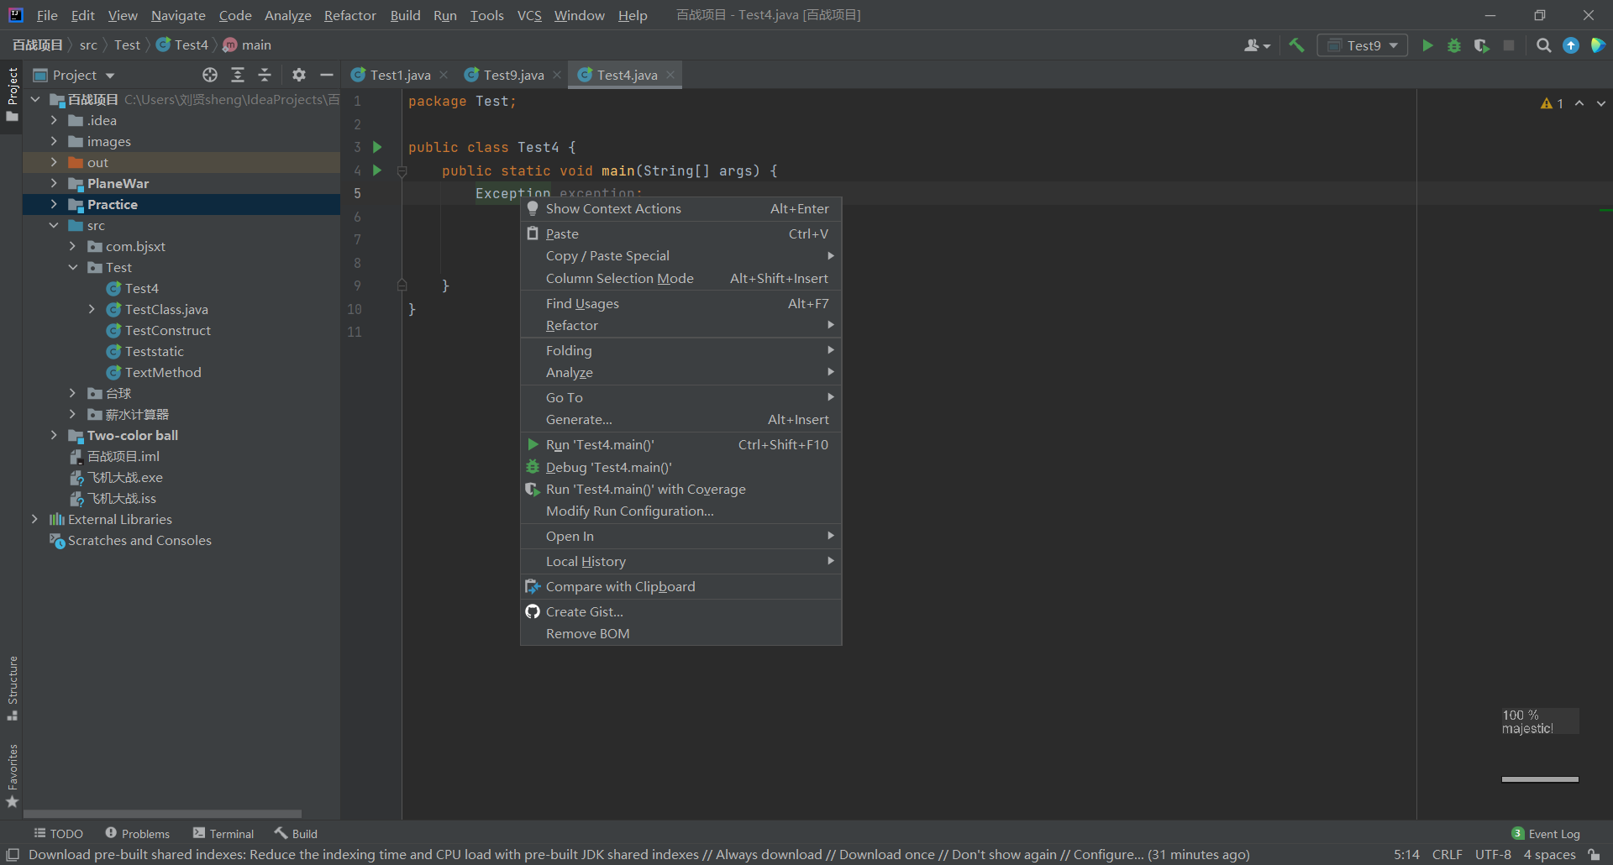This screenshot has width=1613, height=865.
Task: Open the Build tool window
Action: pyautogui.click(x=296, y=834)
